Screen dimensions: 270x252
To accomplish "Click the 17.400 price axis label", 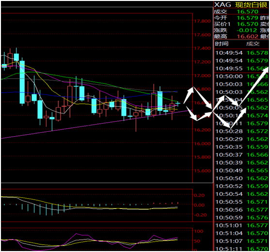I will pyautogui.click(x=203, y=48).
